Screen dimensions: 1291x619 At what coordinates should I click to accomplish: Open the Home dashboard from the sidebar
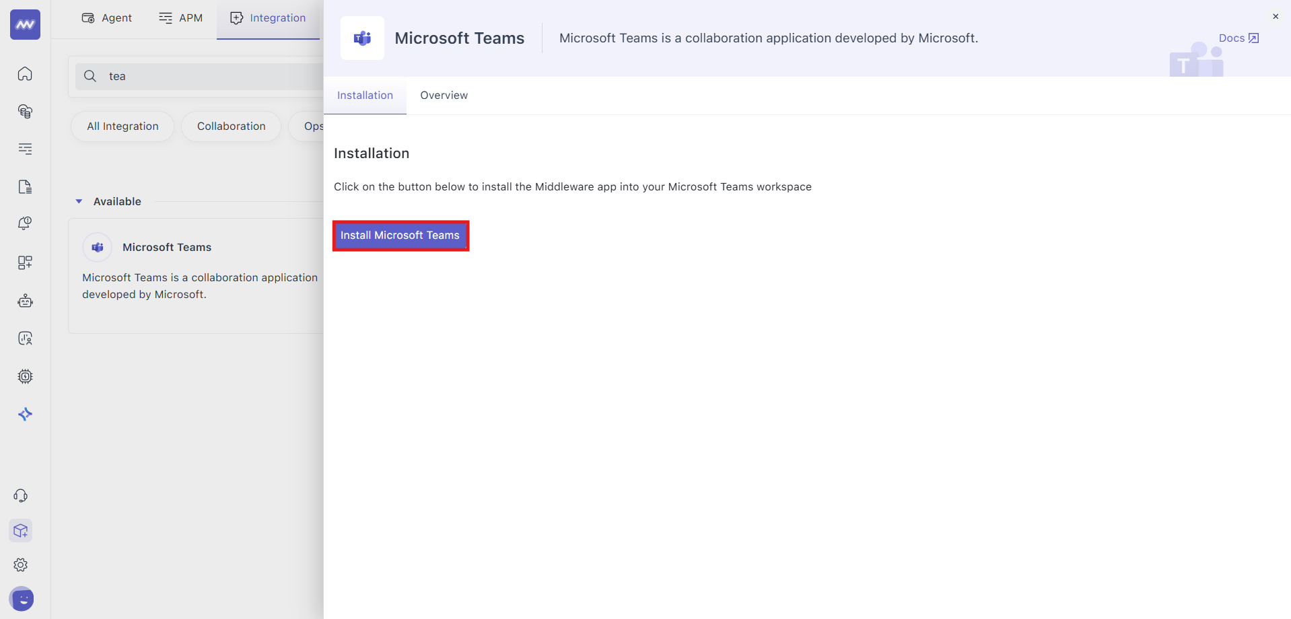(25, 74)
